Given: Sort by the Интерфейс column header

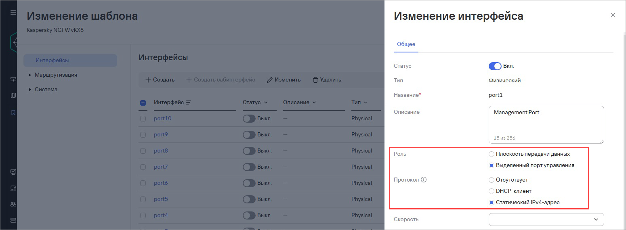Looking at the screenshot, I should [x=172, y=102].
